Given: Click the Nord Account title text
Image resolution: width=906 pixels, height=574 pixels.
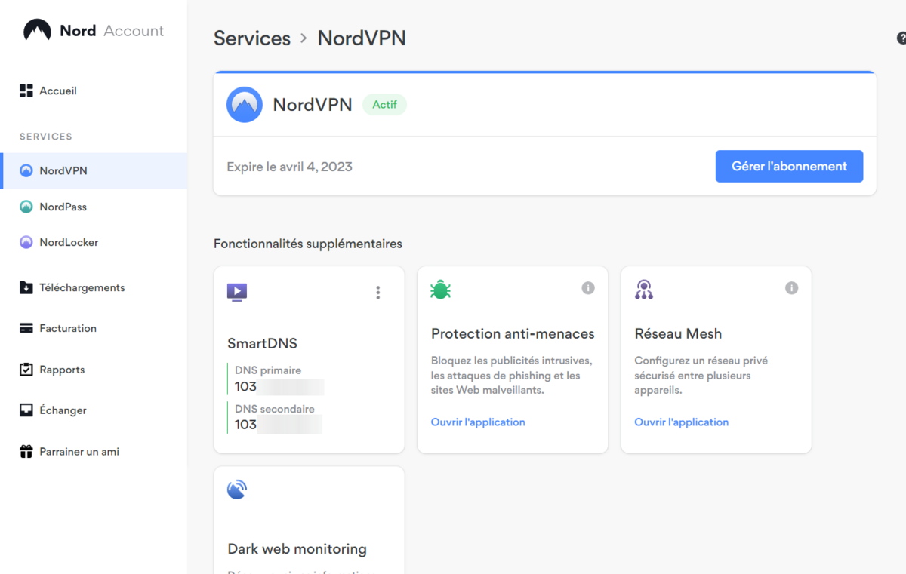Looking at the screenshot, I should coord(112,31).
